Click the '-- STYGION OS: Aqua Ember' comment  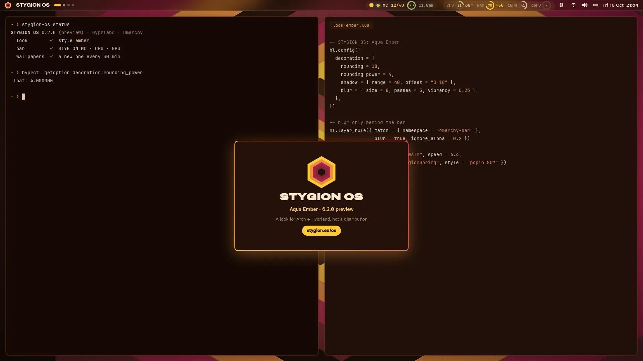pos(365,42)
